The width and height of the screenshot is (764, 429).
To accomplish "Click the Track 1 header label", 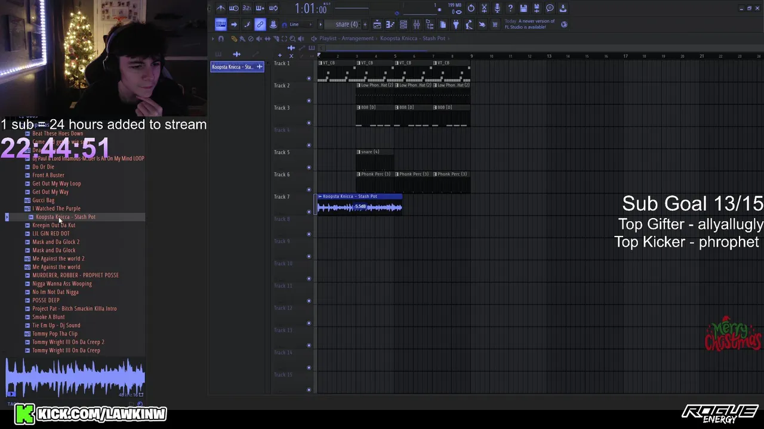I will (282, 63).
